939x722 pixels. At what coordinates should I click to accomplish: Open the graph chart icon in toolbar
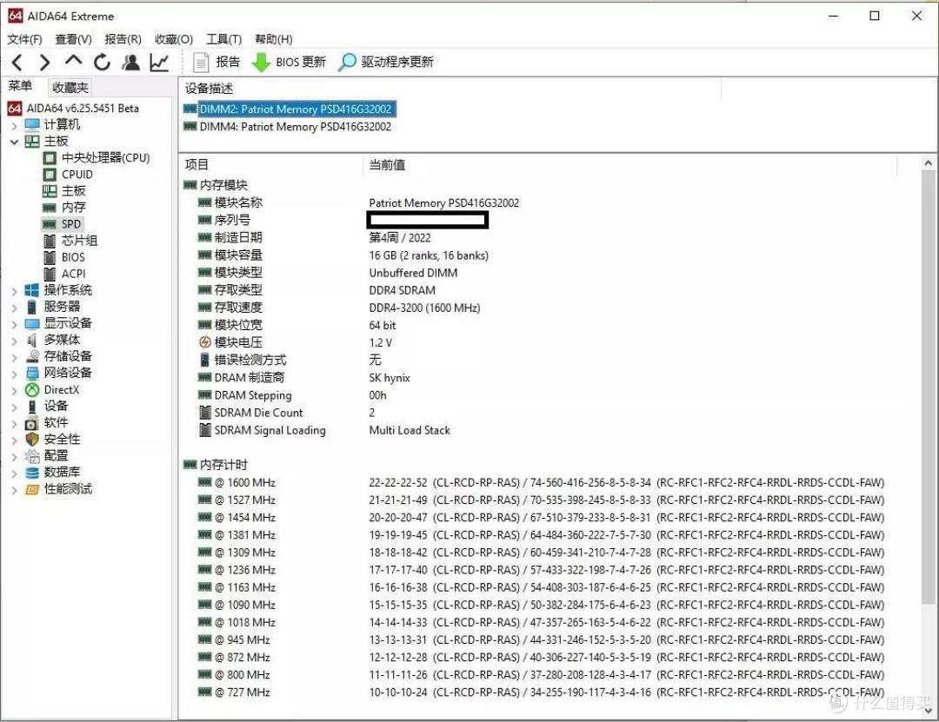pyautogui.click(x=159, y=63)
